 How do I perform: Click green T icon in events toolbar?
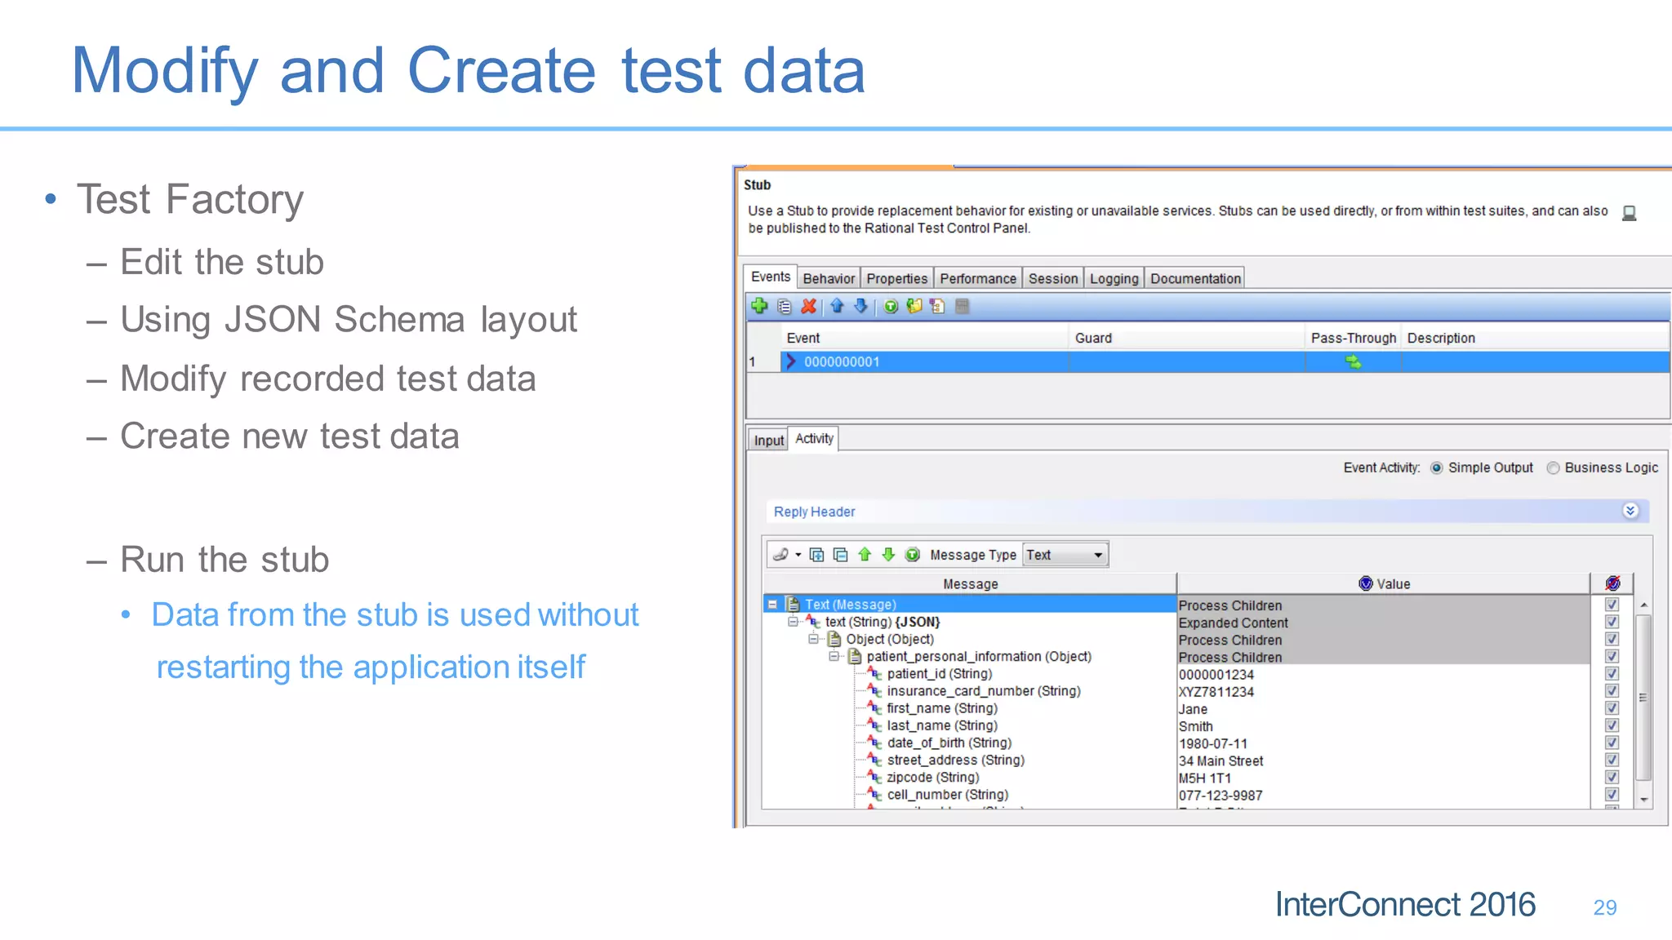[891, 306]
